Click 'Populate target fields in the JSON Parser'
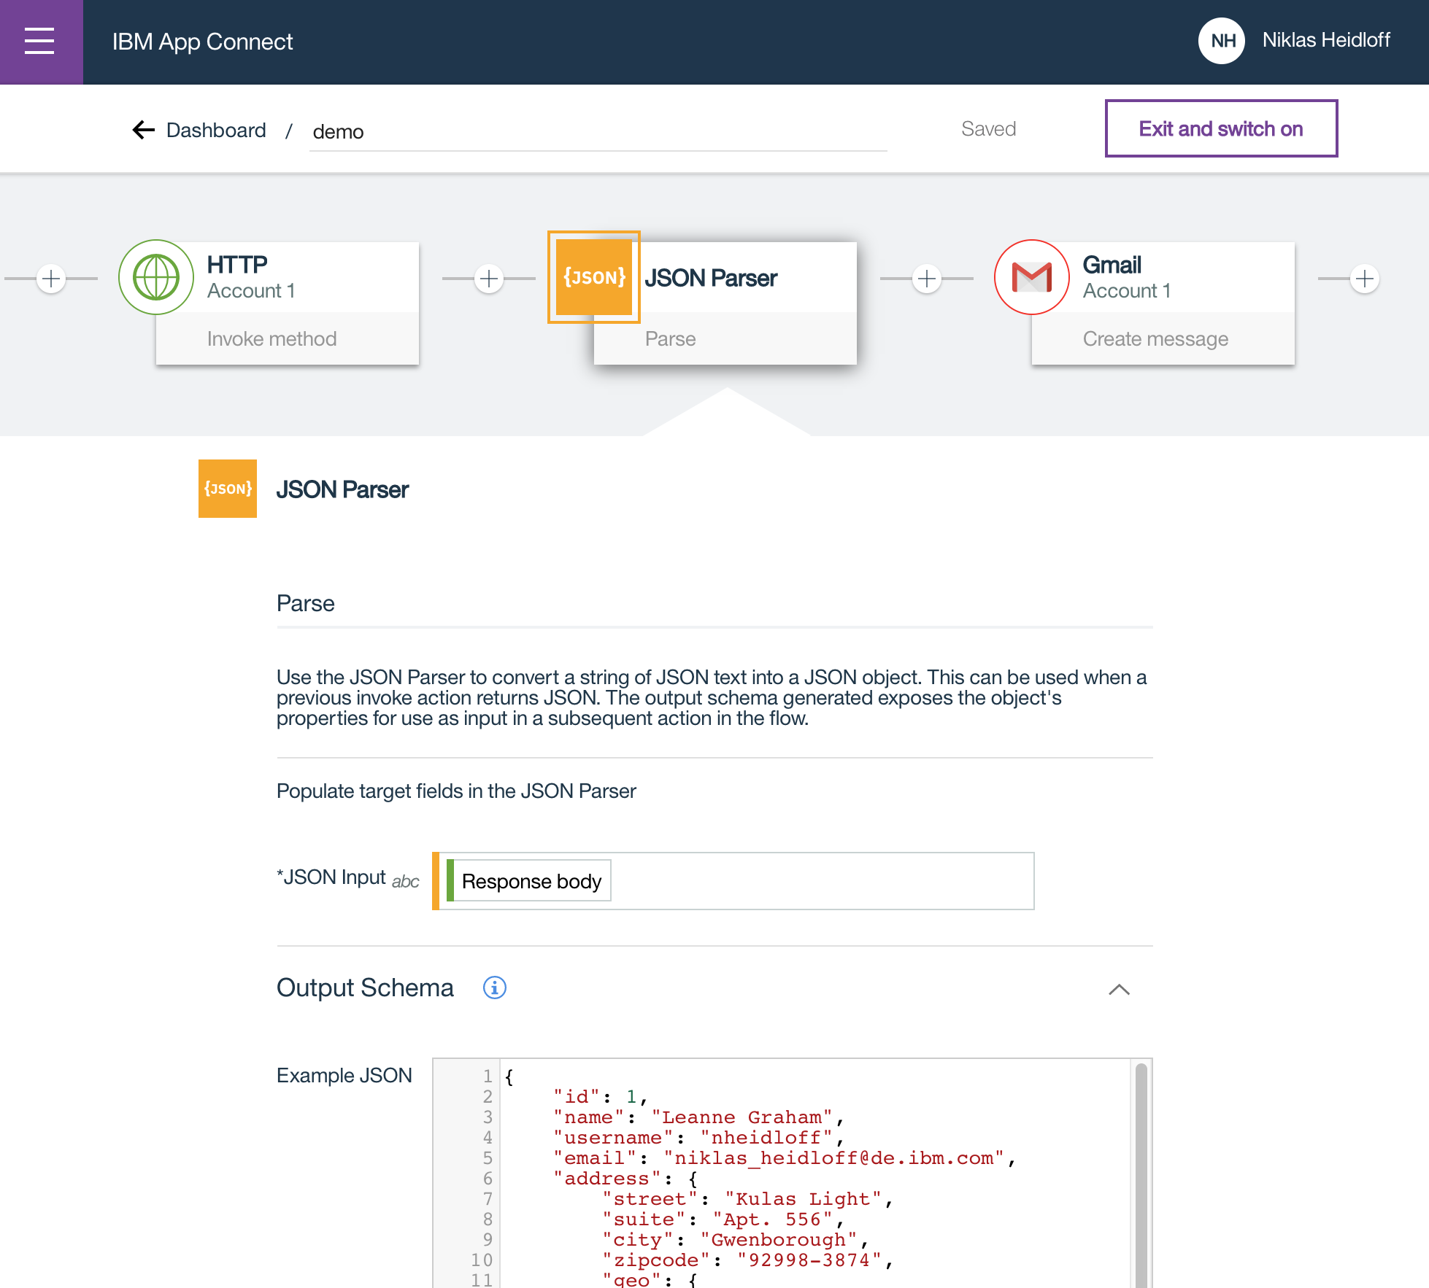The width and height of the screenshot is (1429, 1288). [456, 791]
